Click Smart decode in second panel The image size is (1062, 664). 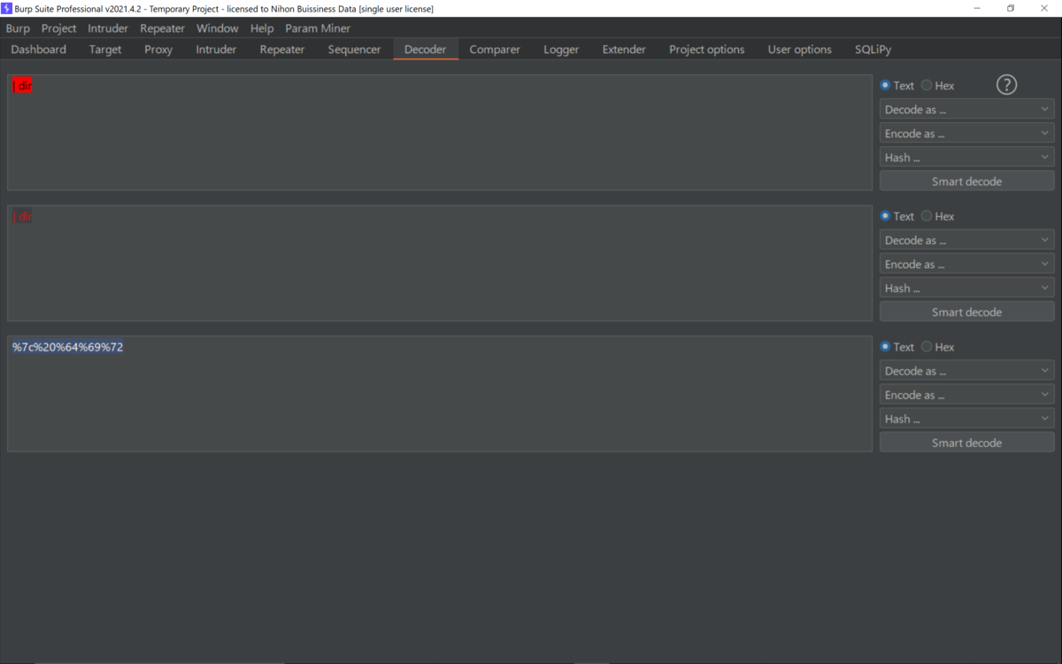[966, 312]
